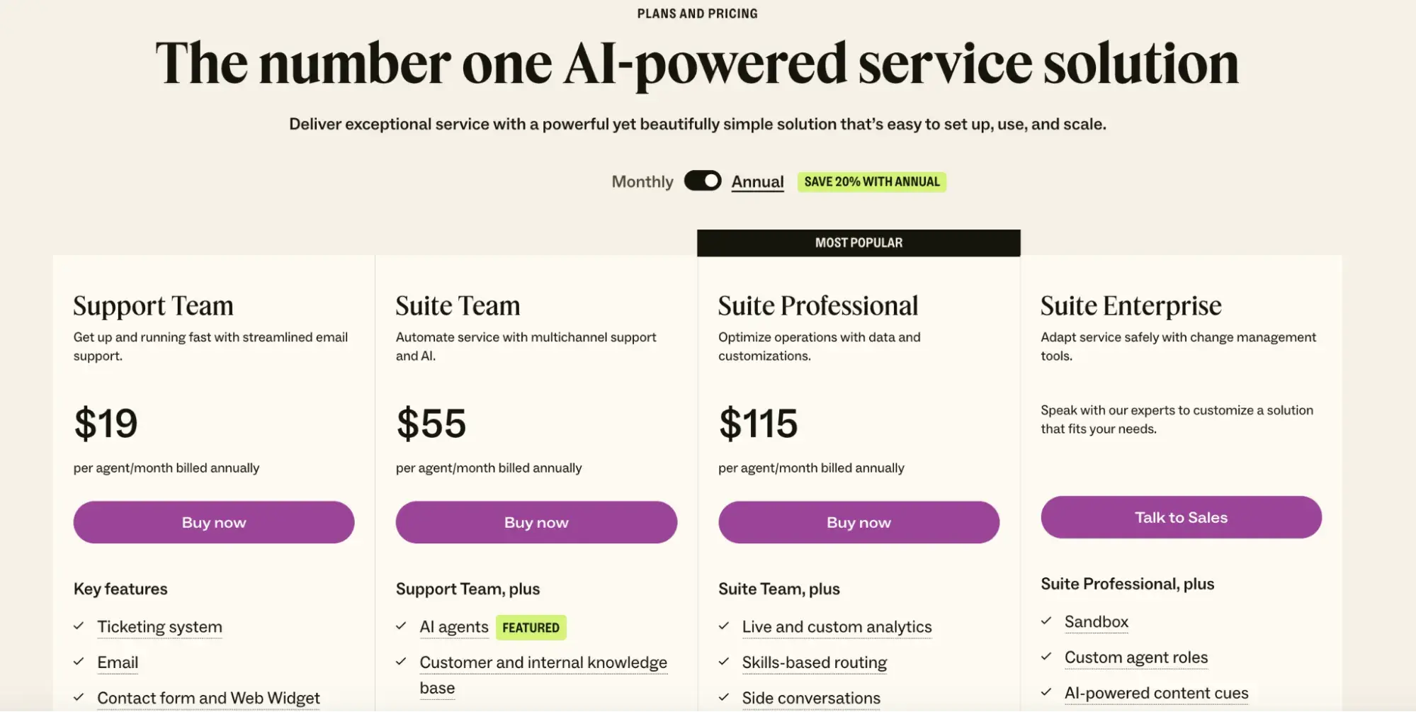1416x712 pixels.
Task: Open the Side conversations link
Action: click(x=811, y=698)
